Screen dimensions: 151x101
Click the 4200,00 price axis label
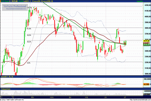[x=148, y=5]
